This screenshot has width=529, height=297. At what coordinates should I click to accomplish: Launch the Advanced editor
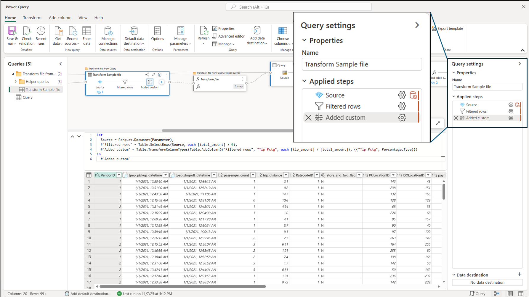tap(229, 36)
